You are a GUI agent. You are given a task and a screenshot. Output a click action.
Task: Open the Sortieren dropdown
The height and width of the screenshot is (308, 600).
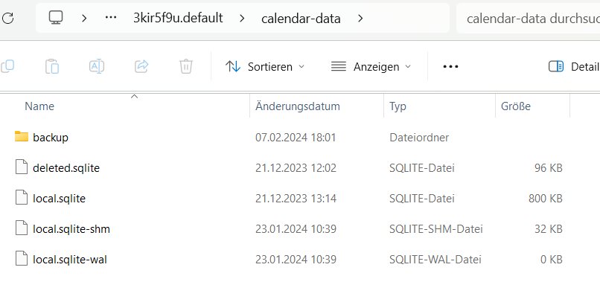[x=265, y=66]
